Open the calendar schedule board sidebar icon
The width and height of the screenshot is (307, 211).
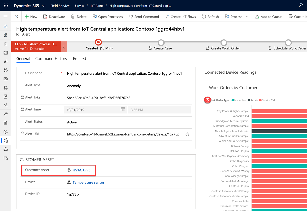(6, 53)
